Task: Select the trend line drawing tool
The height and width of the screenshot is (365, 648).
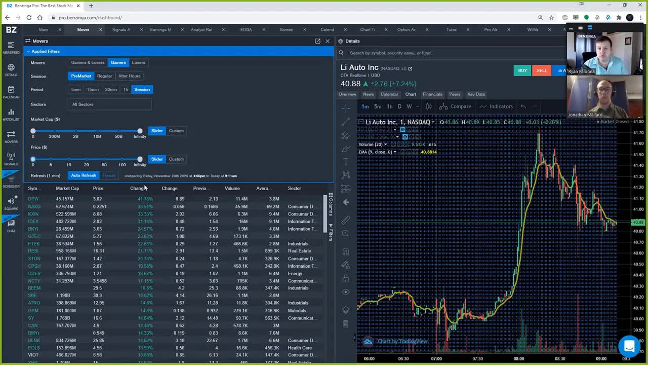Action: 346,122
